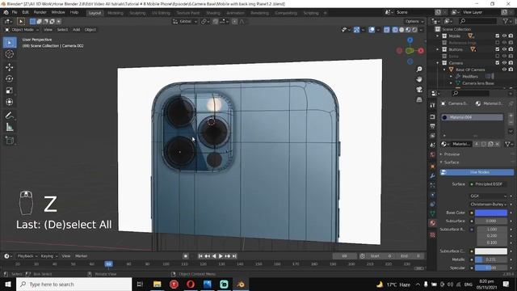Toggle X-ray mode in viewport header
This screenshot has height=291, width=517.
pos(386,30)
